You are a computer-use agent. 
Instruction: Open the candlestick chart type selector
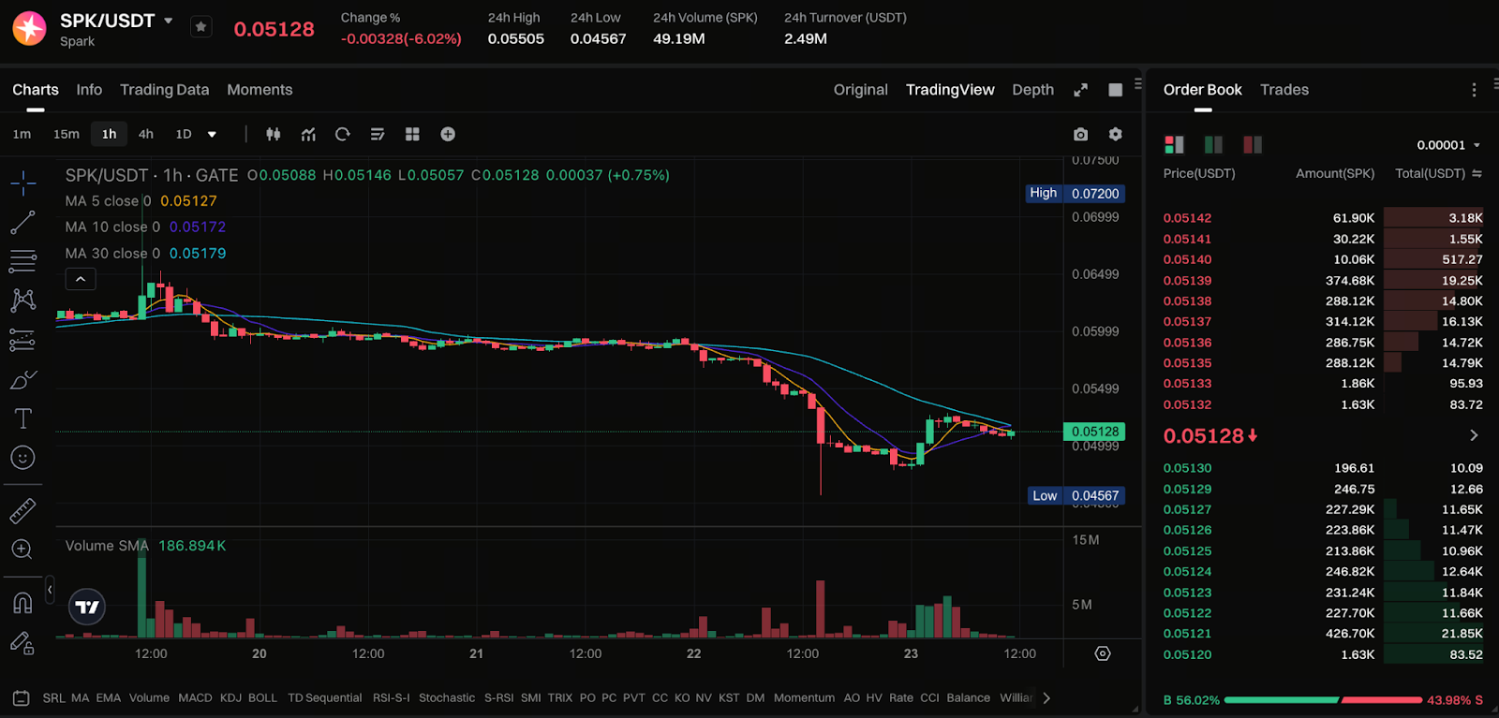(x=273, y=134)
